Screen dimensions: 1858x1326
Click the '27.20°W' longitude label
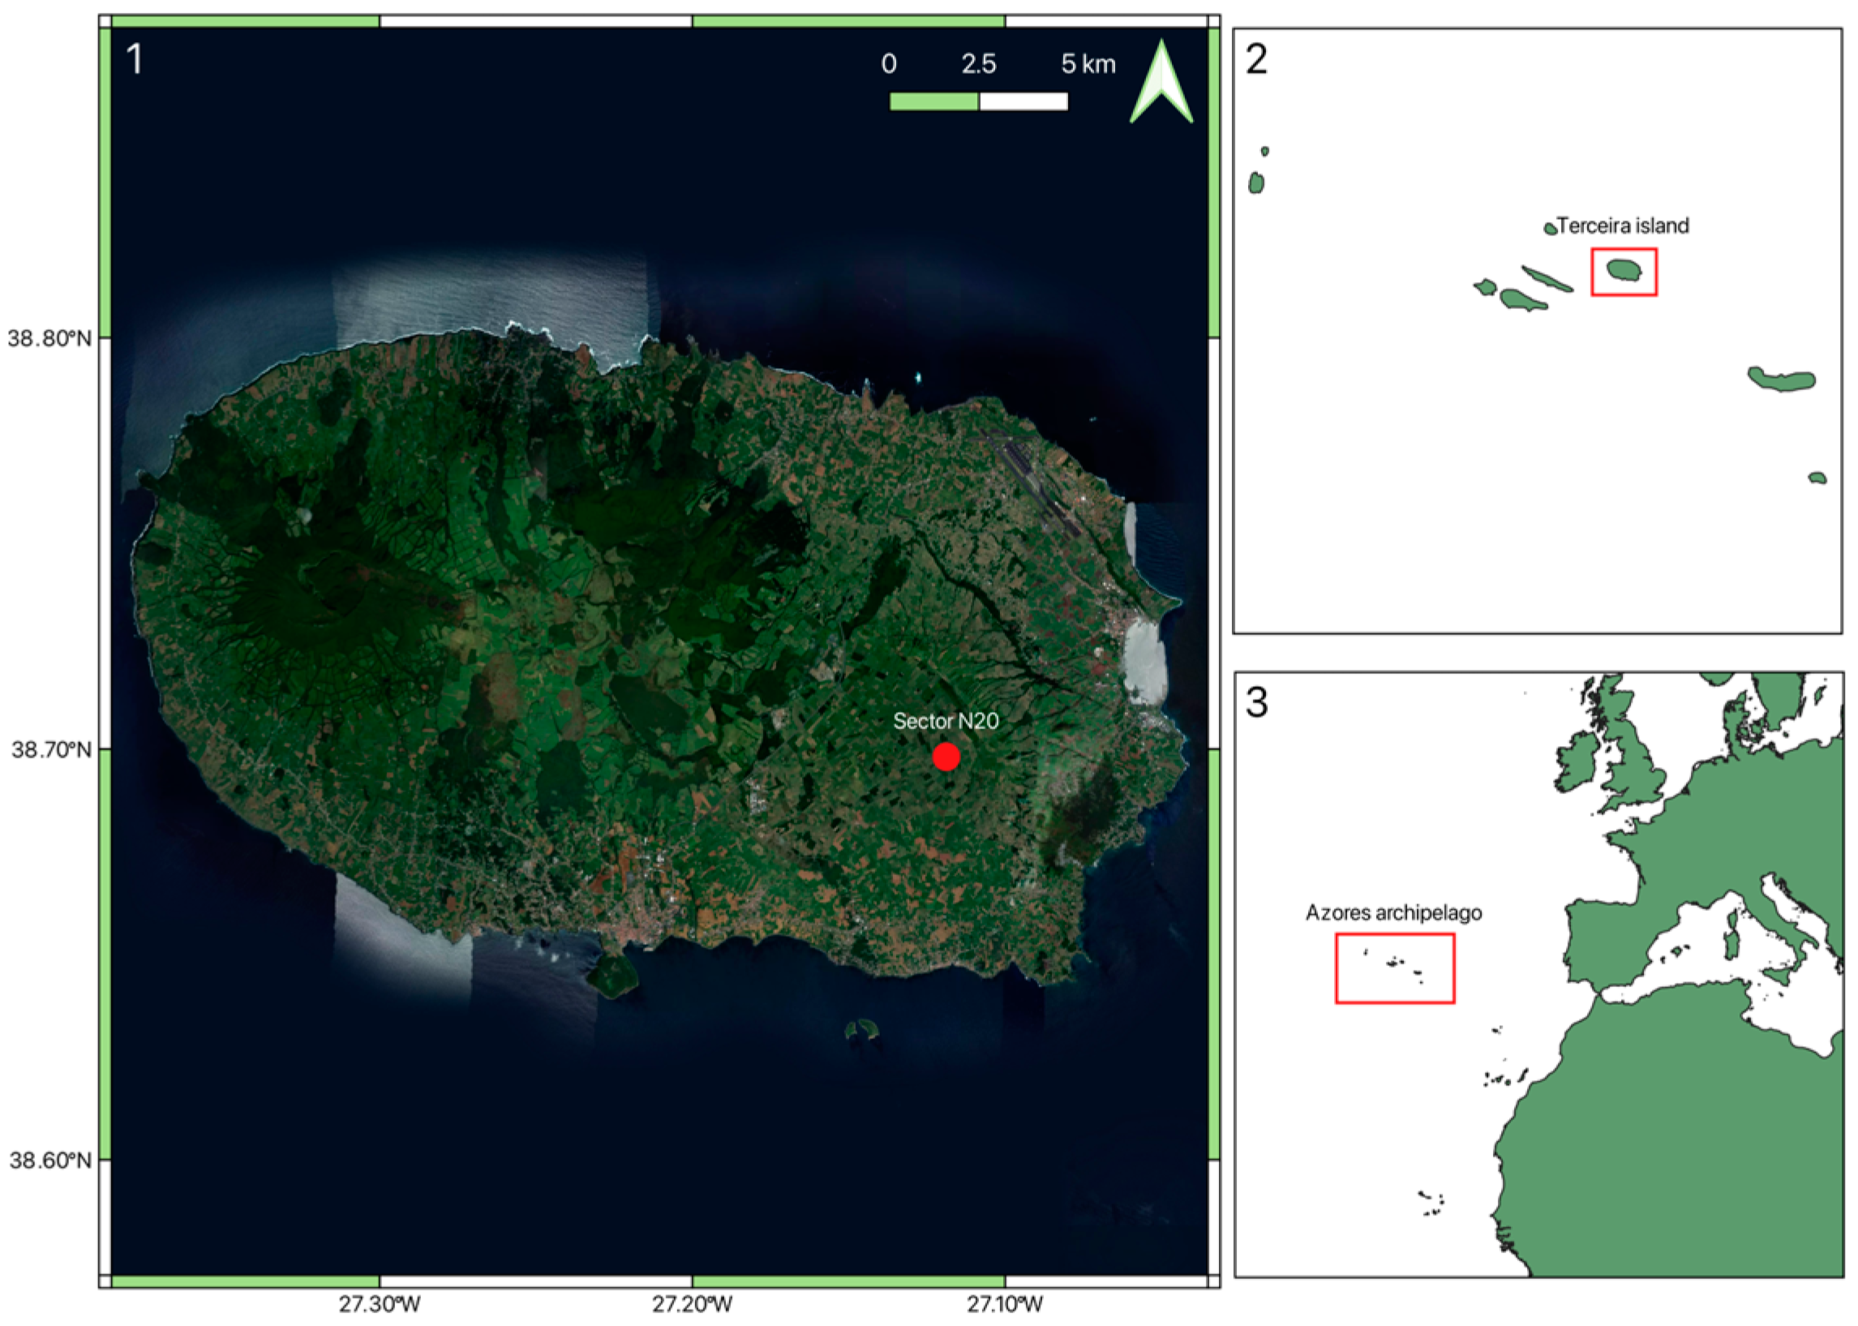[693, 1304]
